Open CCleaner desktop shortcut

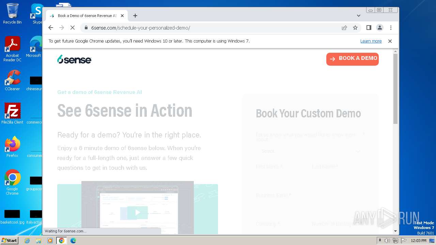pos(12,80)
